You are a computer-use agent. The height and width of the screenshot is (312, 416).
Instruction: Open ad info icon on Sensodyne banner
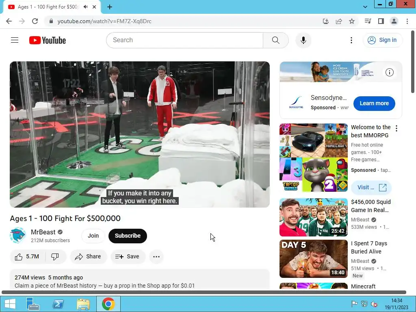coord(389,72)
